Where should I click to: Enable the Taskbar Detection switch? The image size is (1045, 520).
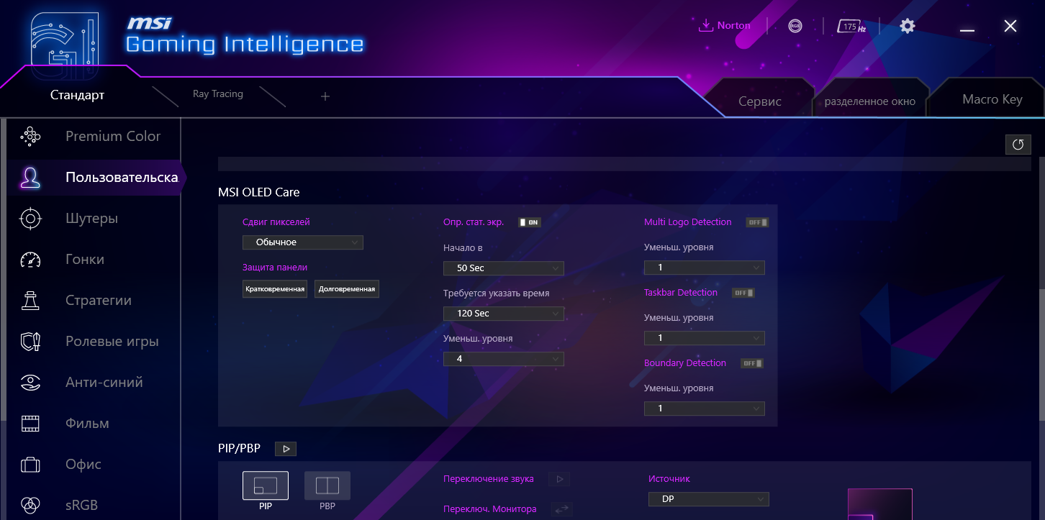tap(743, 293)
